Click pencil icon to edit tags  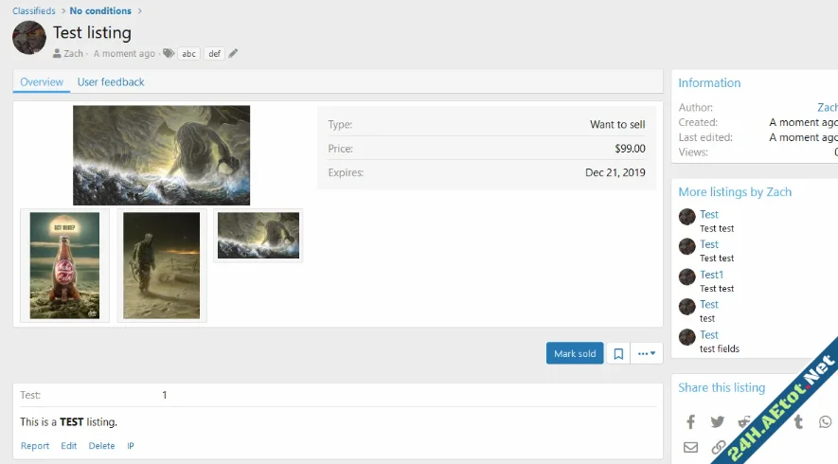point(234,54)
